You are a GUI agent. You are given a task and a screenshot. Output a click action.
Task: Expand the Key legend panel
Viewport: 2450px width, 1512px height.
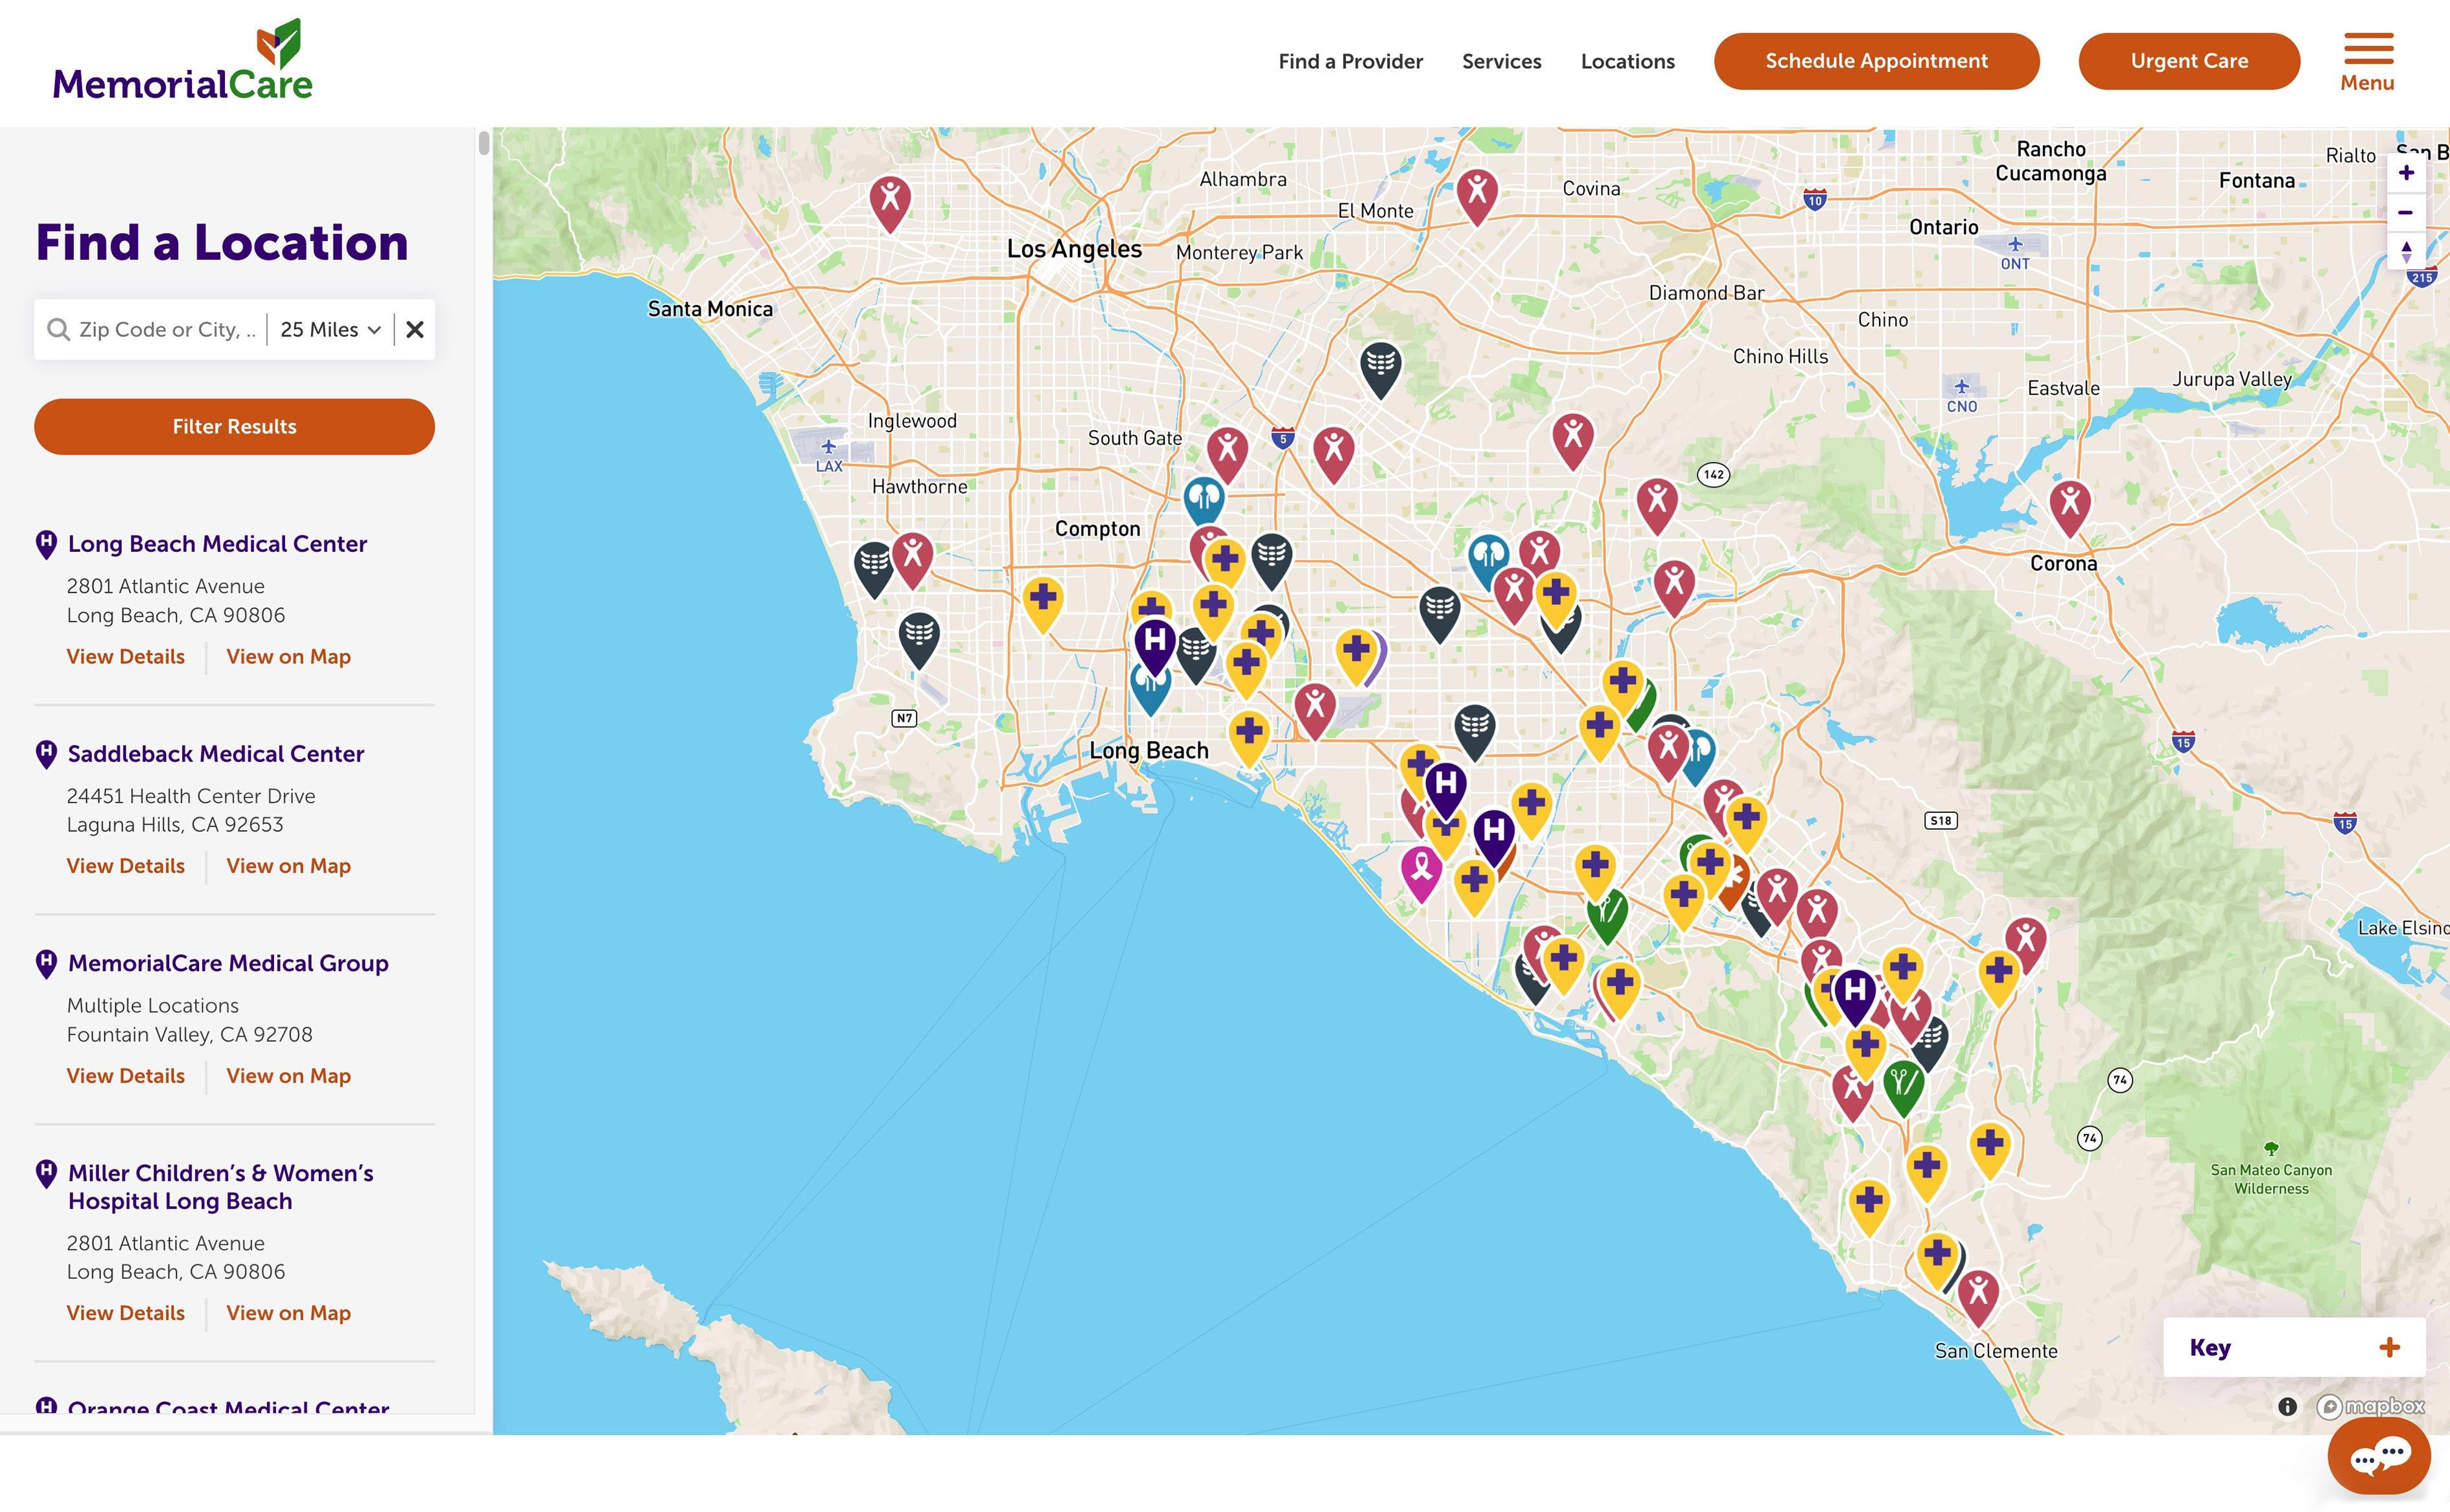[x=2389, y=1347]
